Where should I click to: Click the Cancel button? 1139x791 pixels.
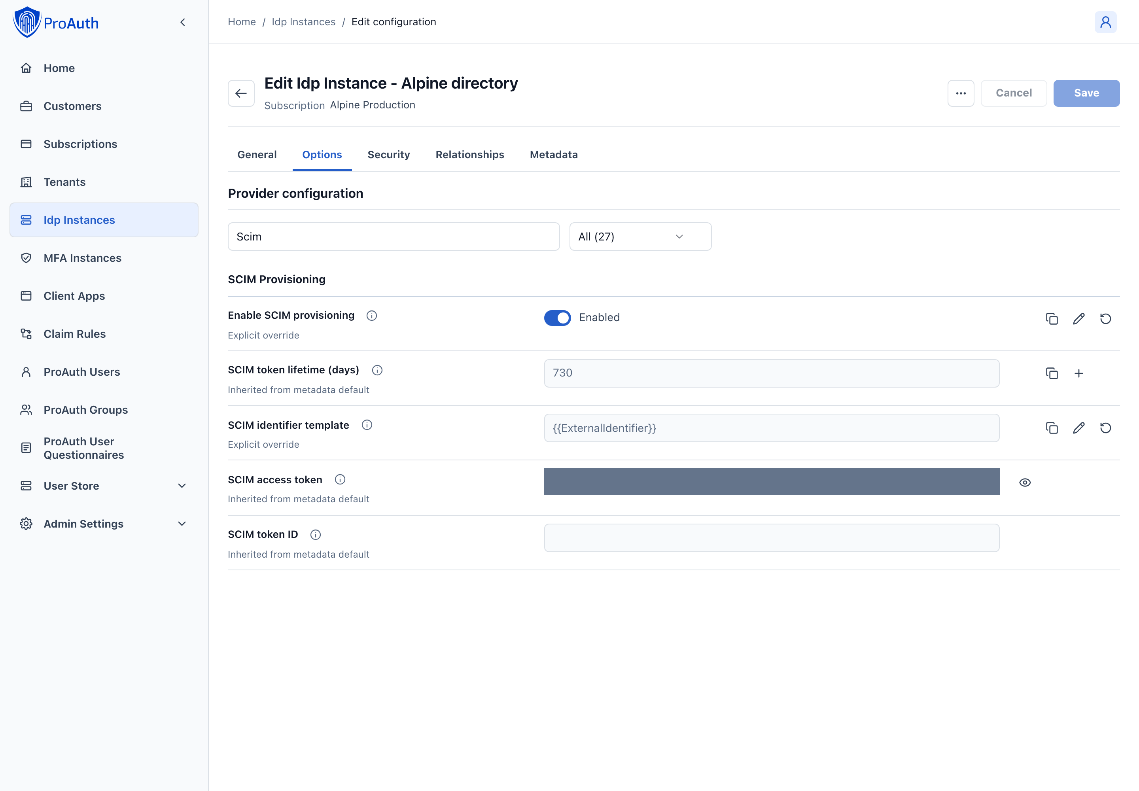click(1014, 93)
